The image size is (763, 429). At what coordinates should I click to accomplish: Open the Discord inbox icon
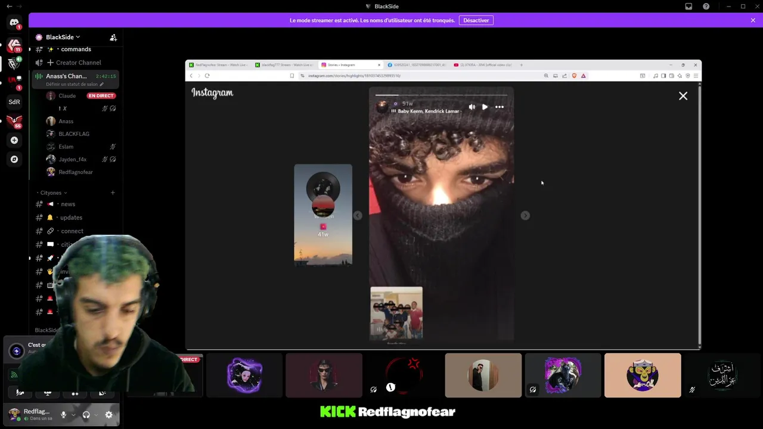coord(688,6)
